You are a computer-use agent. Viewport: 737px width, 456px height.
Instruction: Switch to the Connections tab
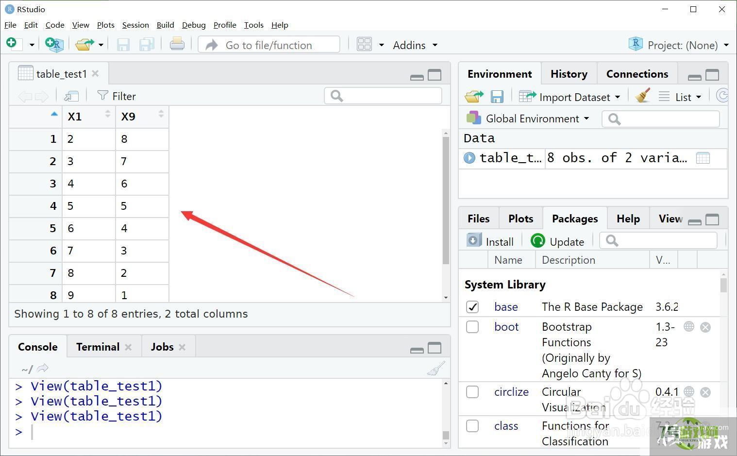[637, 74]
